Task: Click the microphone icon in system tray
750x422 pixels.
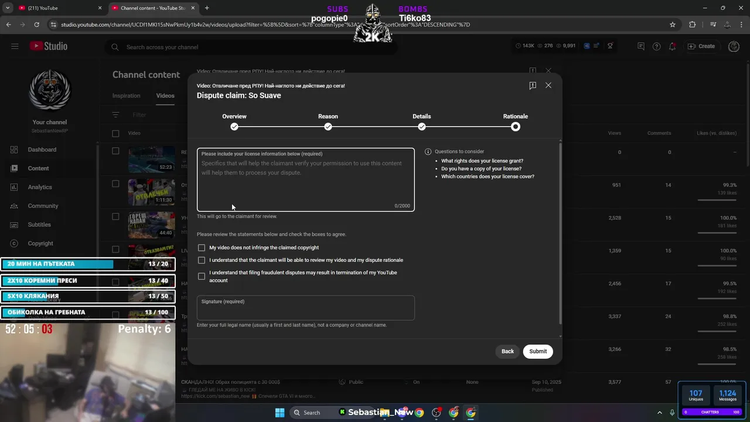Action: coord(672,413)
